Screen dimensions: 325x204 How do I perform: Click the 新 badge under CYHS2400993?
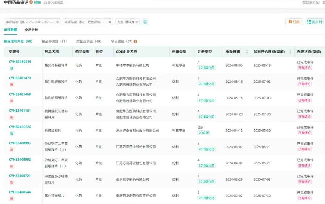tap(12, 150)
